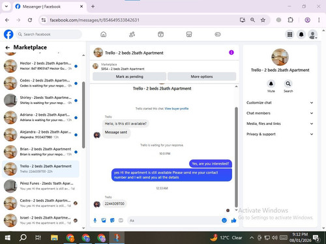This screenshot has height=244, width=326.
Task: Open Windows taskbar search
Action: pos(23,237)
